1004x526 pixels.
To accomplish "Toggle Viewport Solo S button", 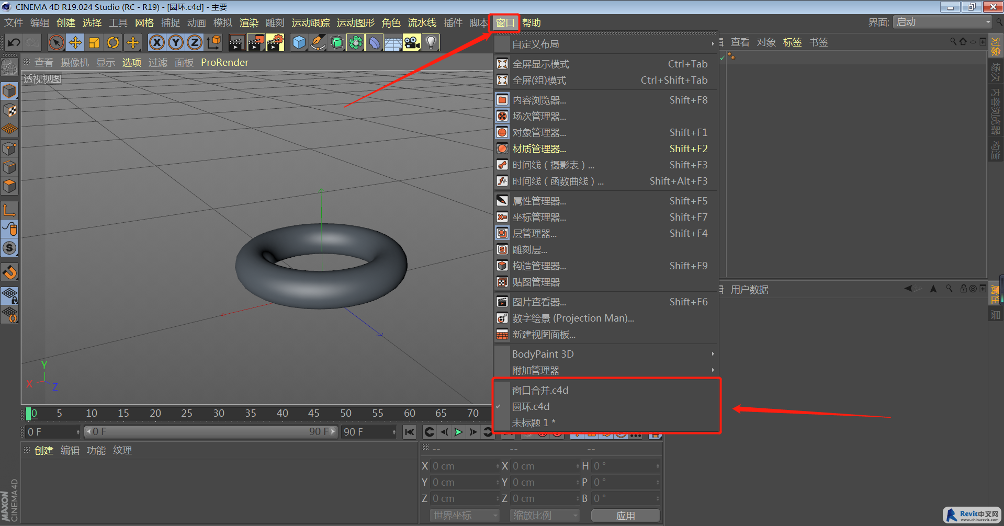I will click(9, 248).
